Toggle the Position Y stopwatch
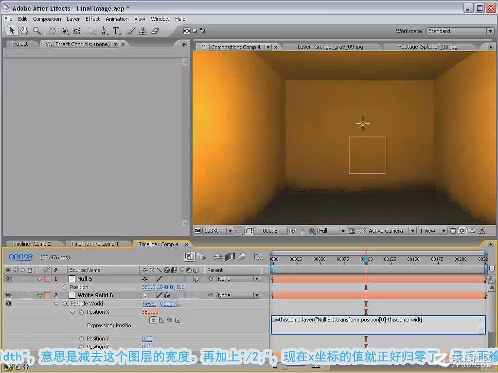This screenshot has height=373, width=498. tap(81, 339)
